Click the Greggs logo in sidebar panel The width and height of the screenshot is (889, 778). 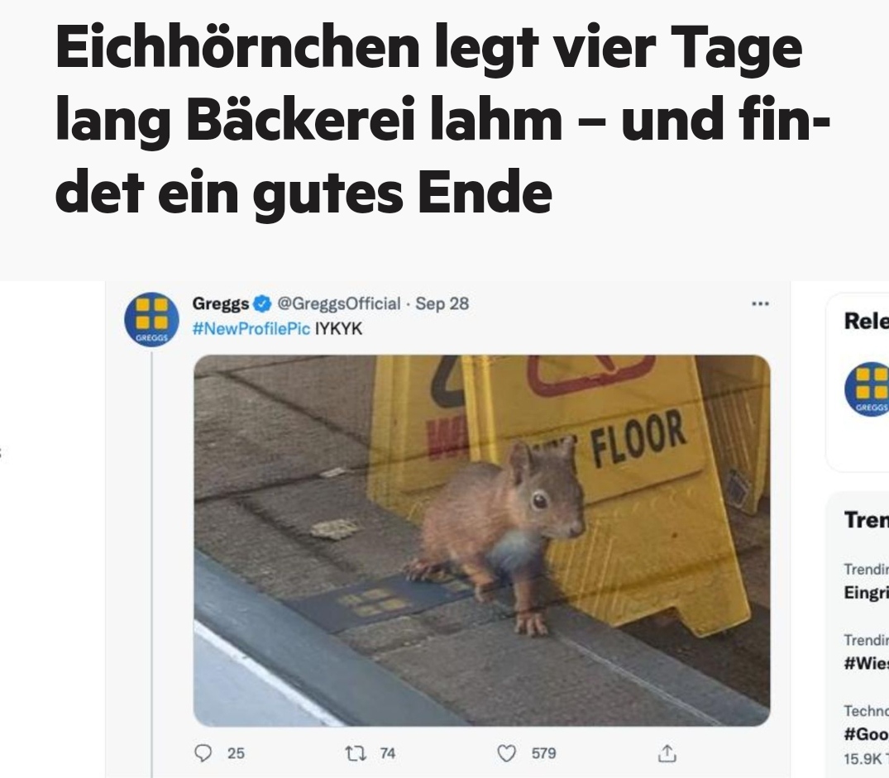(867, 389)
